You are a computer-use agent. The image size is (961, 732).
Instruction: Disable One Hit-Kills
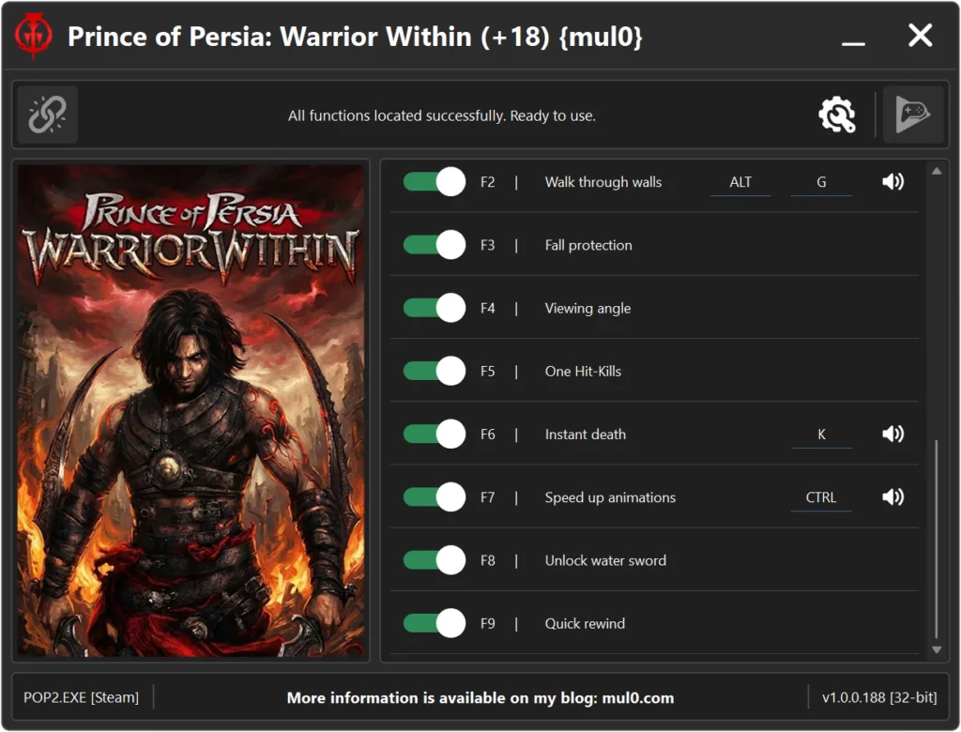pos(433,370)
